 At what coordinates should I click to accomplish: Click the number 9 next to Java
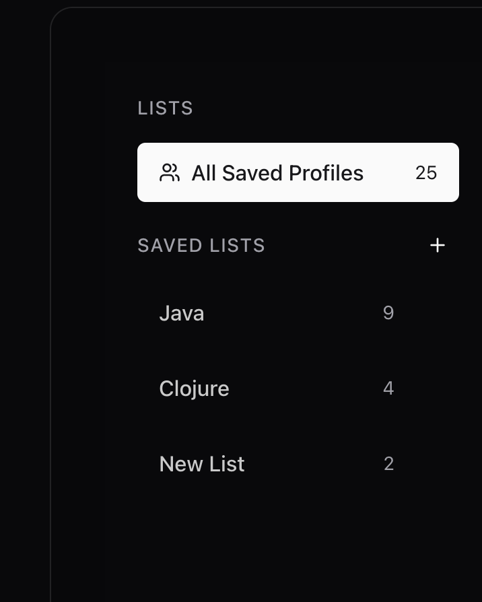click(389, 312)
